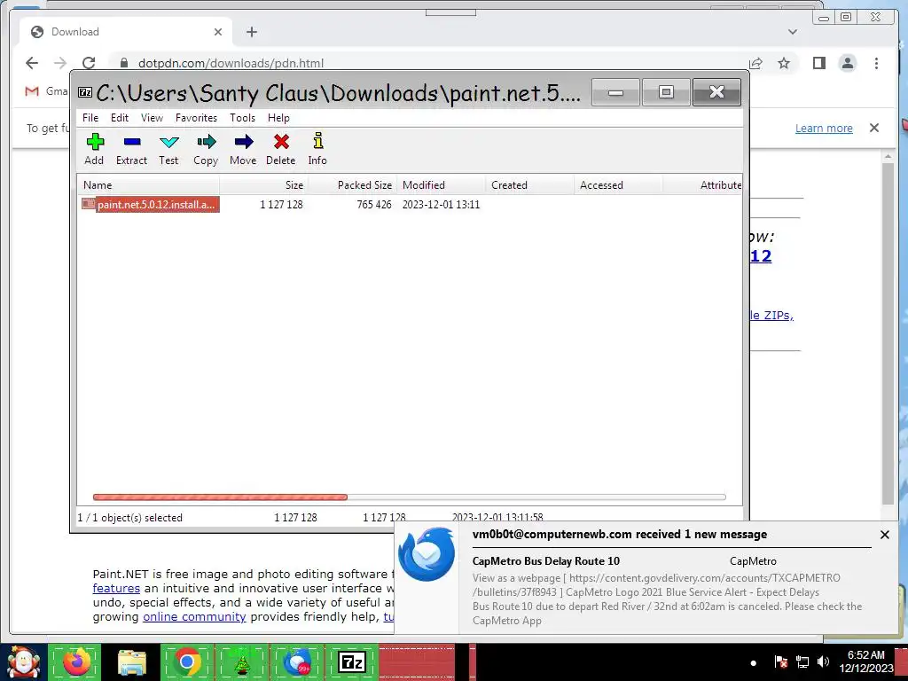Viewport: 908px width, 681px height.
Task: Sort by the Accessed column header
Action: [618, 185]
